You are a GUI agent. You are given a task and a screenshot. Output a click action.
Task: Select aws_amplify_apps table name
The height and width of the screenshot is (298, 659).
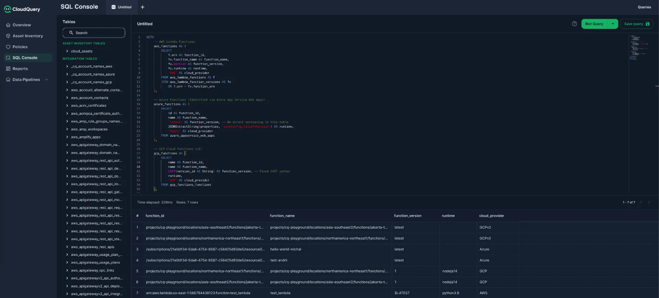86,137
